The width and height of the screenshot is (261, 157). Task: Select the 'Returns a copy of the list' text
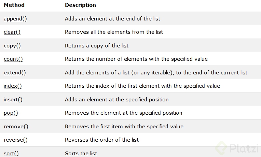(x=97, y=46)
